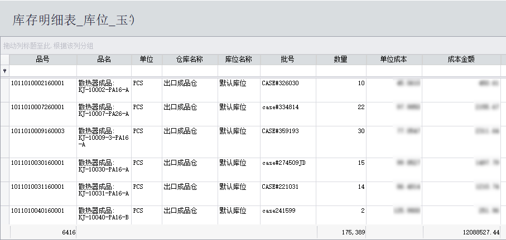Click the filter field under 品名
This screenshot has width=506, height=240.
(x=104, y=71)
